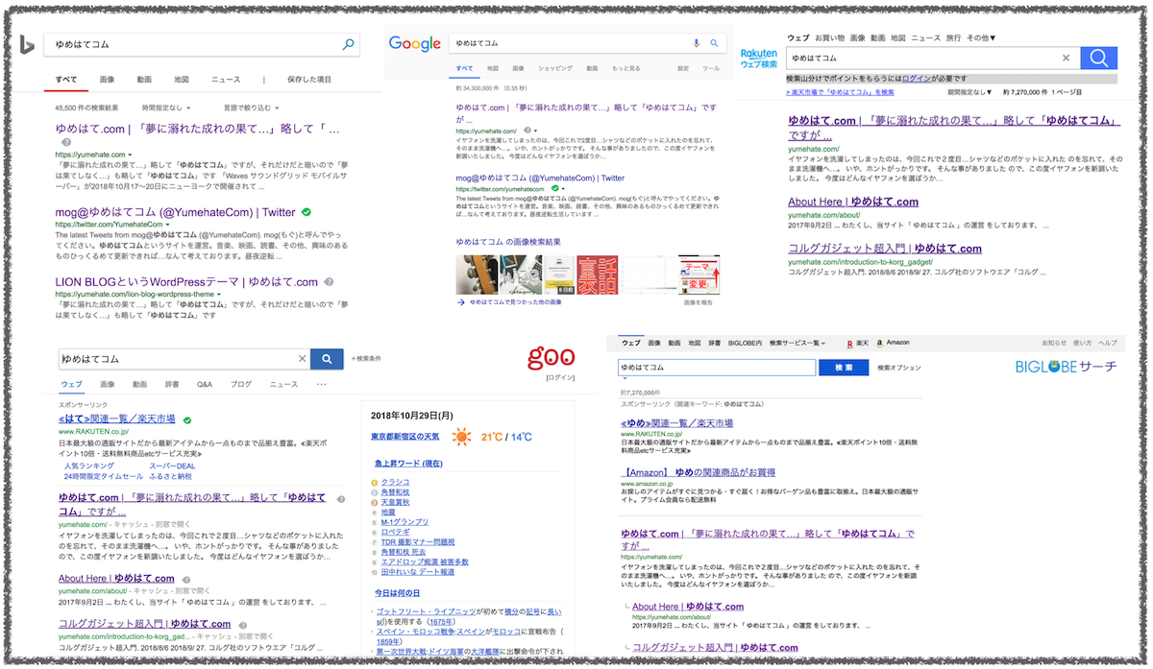Switch to Bing's ニュース tab
Screen dimensions: 1153x669
[x=226, y=80]
